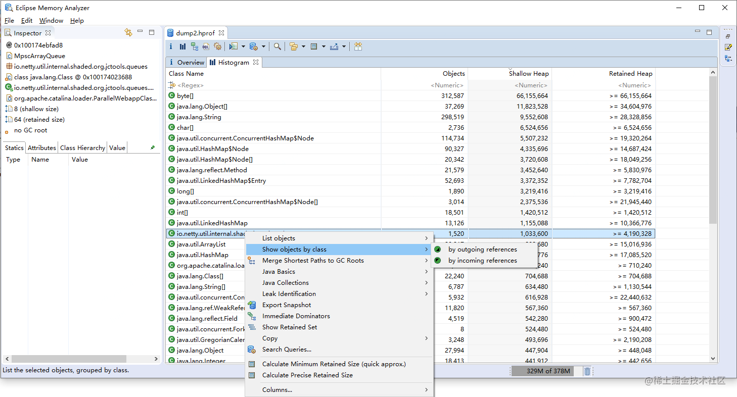The width and height of the screenshot is (737, 397).
Task: Open dropdown next to calculator icon
Action: [324, 46]
